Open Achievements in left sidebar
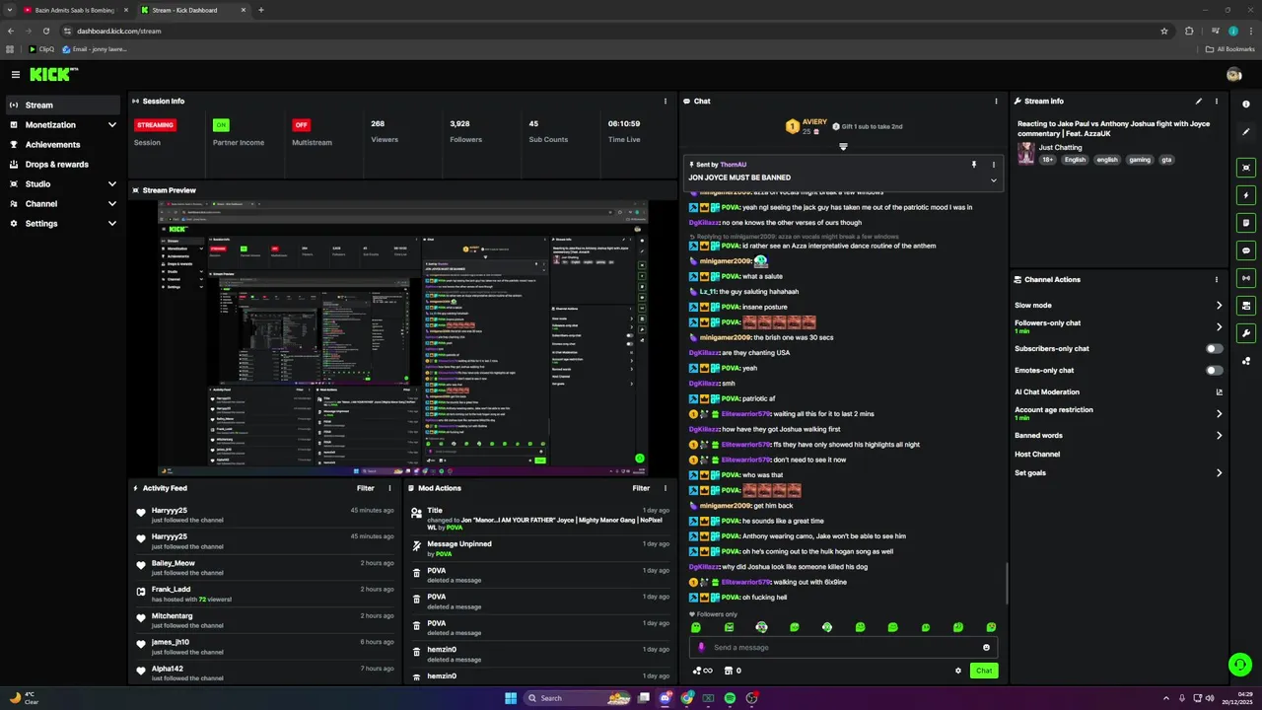Screen dimensions: 1262x710 click(63, 145)
